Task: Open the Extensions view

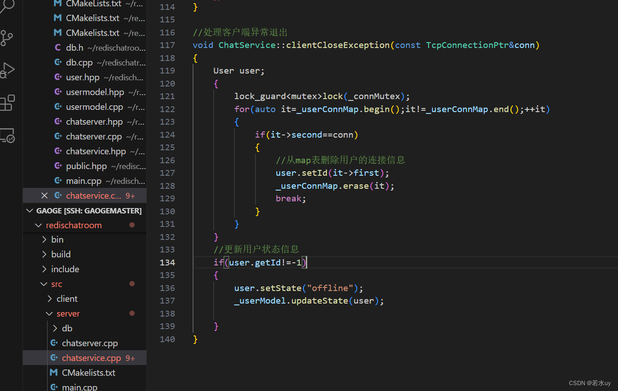Action: pos(7,103)
